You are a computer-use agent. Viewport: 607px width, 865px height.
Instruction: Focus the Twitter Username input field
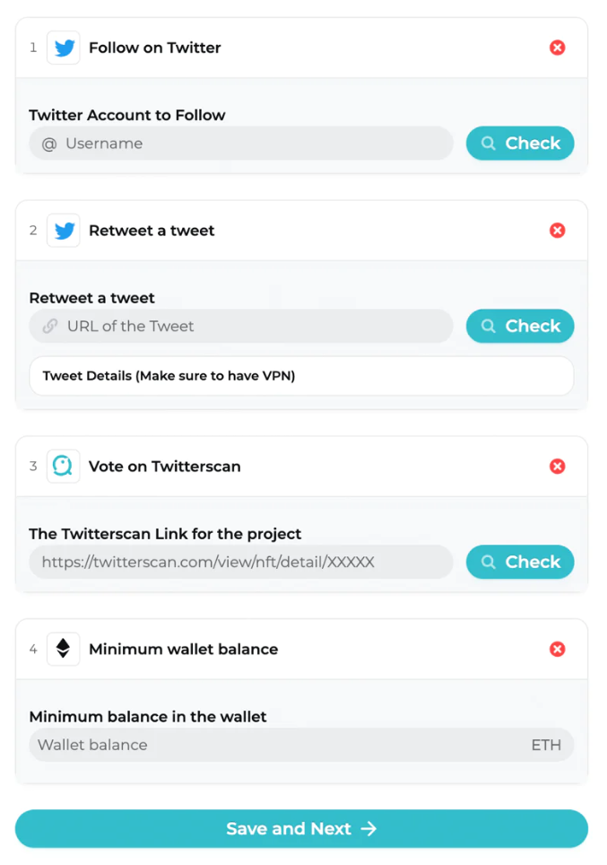tap(241, 144)
